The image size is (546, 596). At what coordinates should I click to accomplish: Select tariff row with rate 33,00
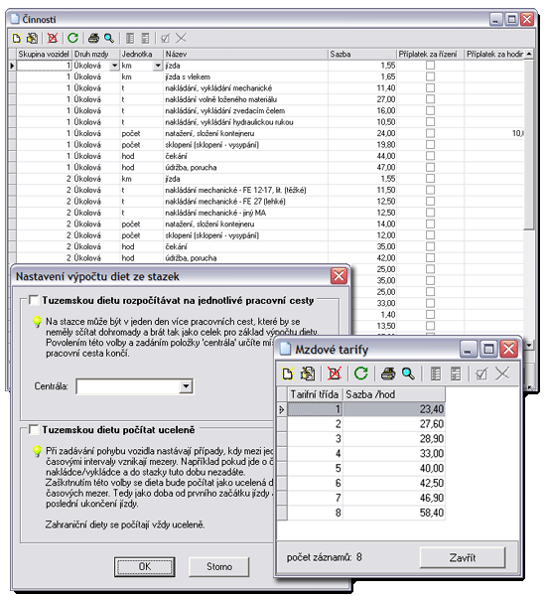(x=366, y=454)
